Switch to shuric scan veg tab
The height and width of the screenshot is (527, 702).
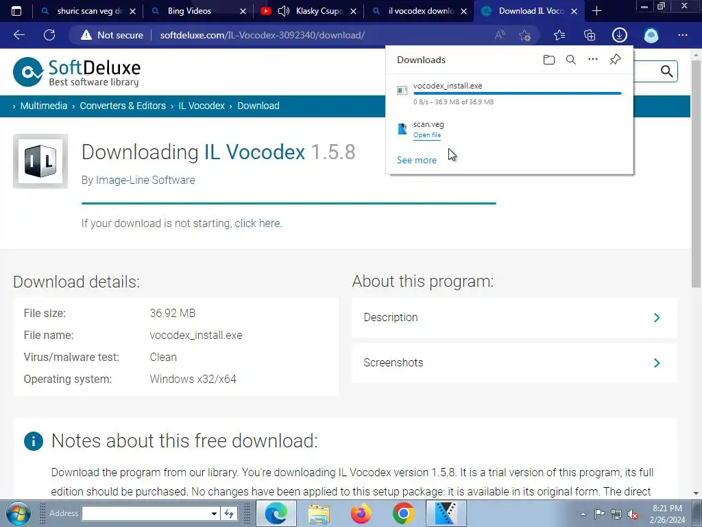click(x=90, y=11)
